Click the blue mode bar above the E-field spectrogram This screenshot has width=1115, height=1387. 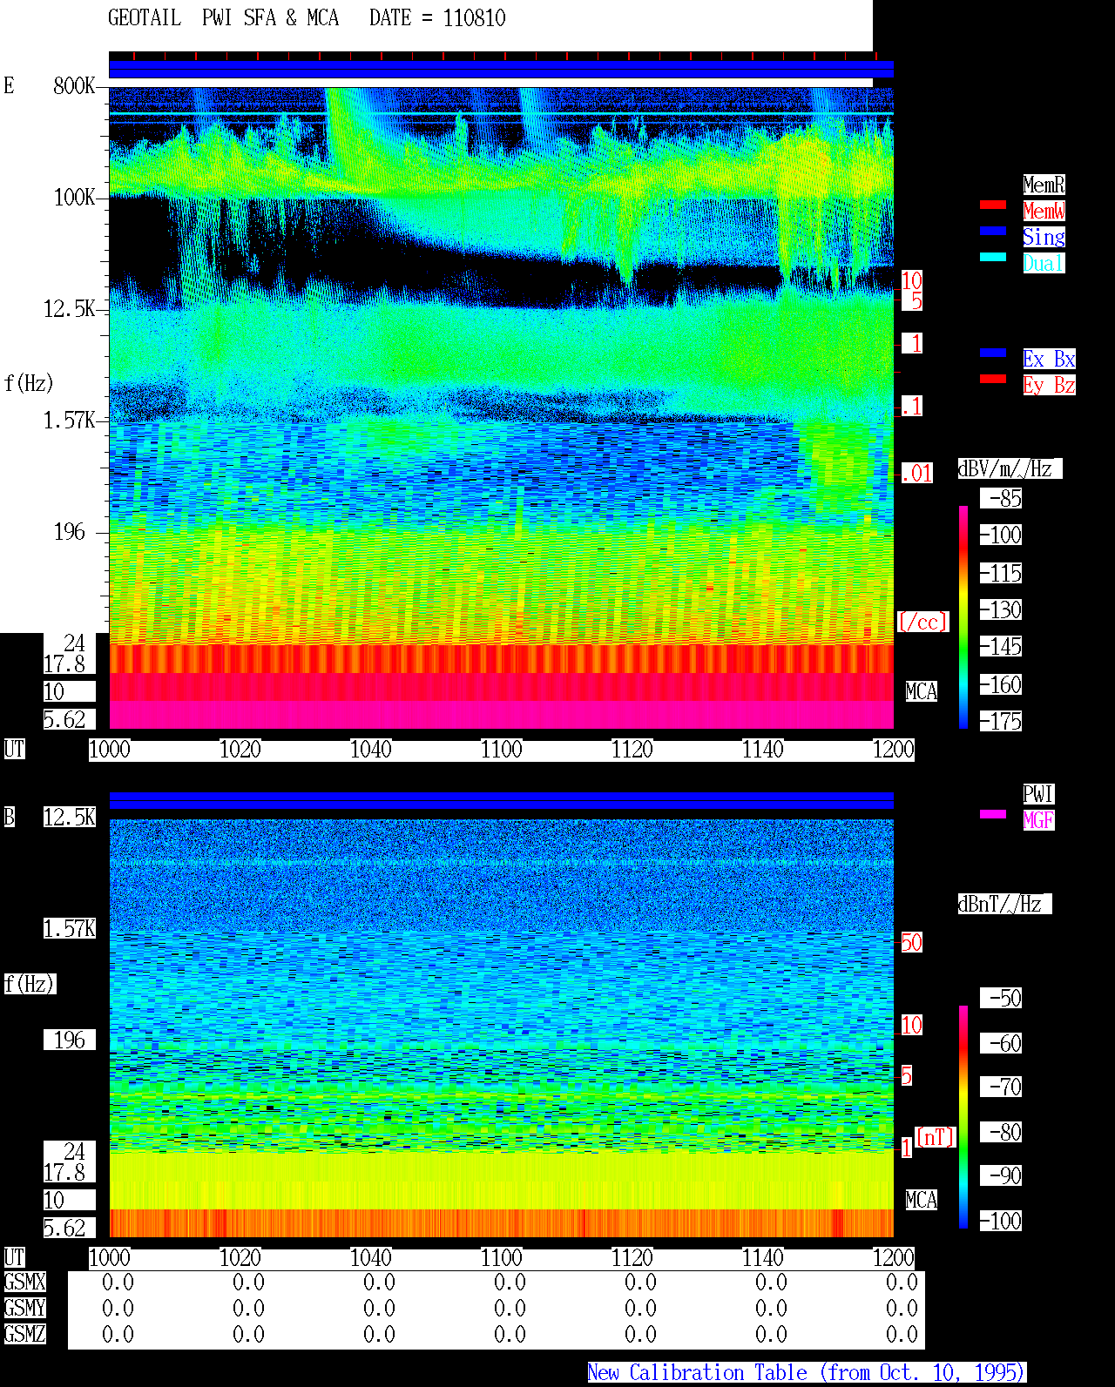pos(501,70)
